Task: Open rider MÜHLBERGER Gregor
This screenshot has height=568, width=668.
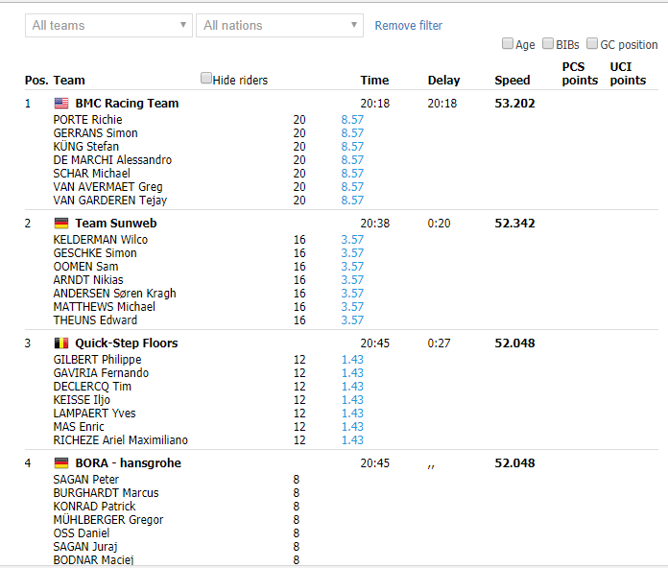Action: point(108,520)
